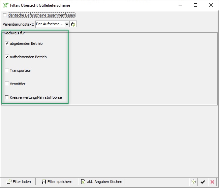Click akt. Angaben löschen button

point(101,182)
